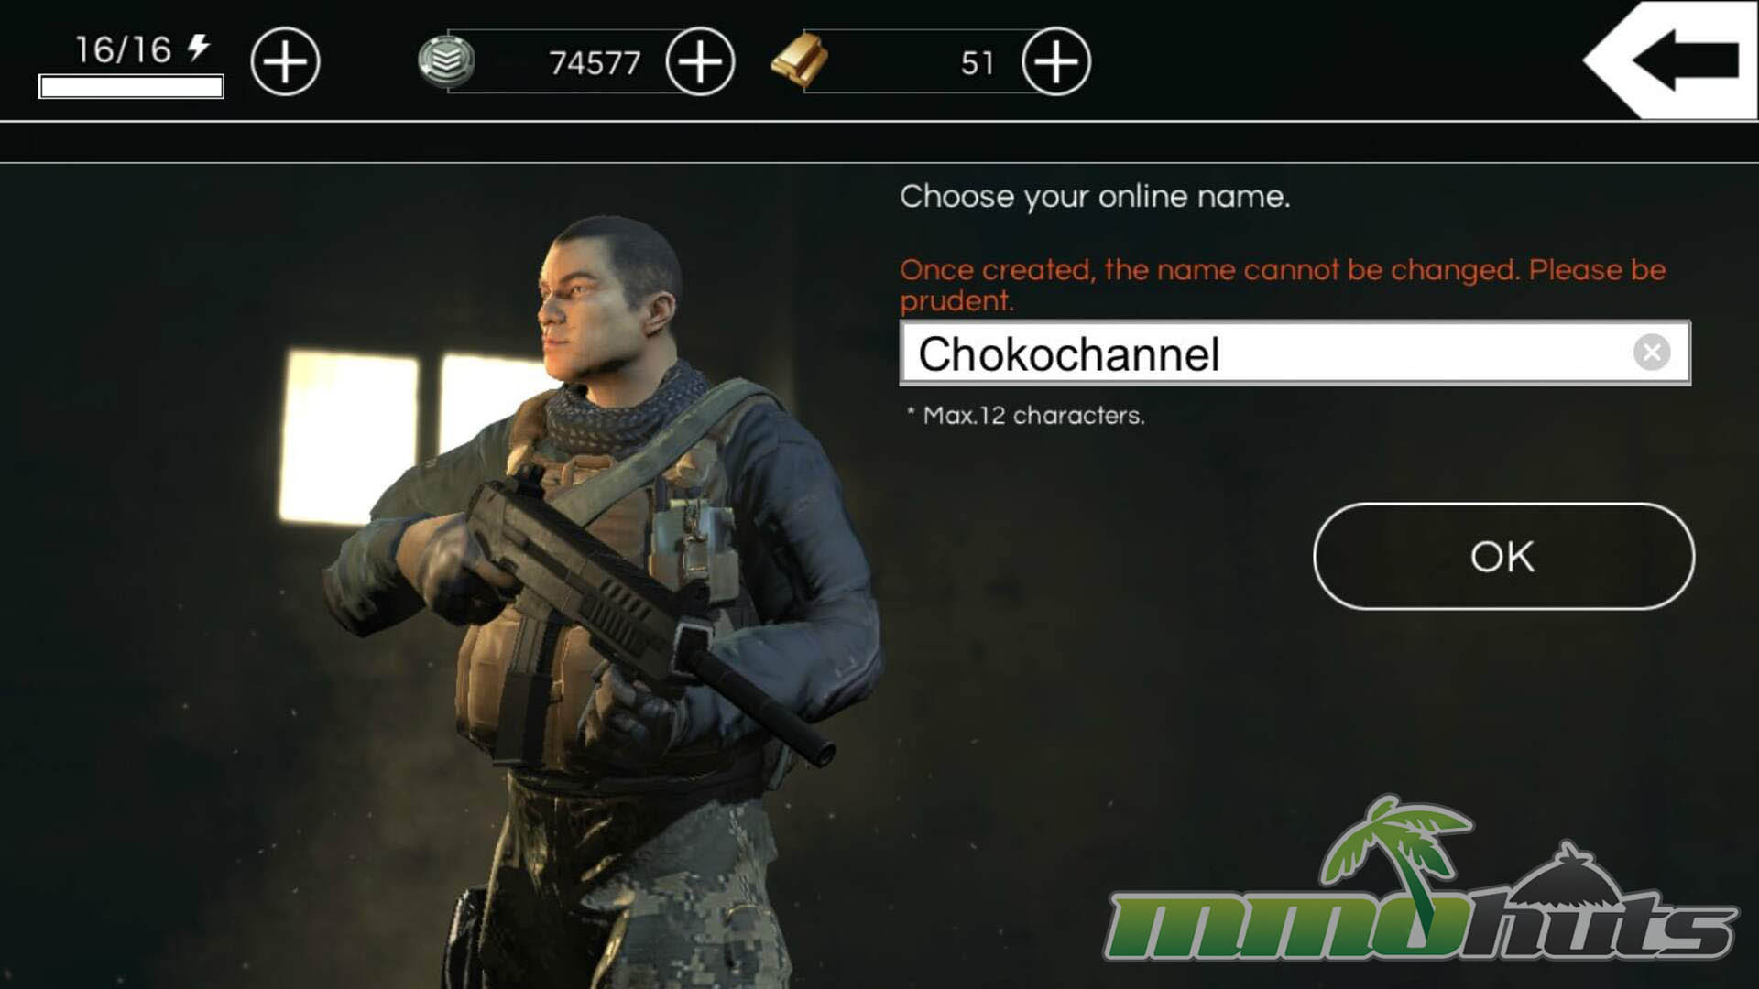Tap the silver coin currency icon
1759x989 pixels.
446,60
